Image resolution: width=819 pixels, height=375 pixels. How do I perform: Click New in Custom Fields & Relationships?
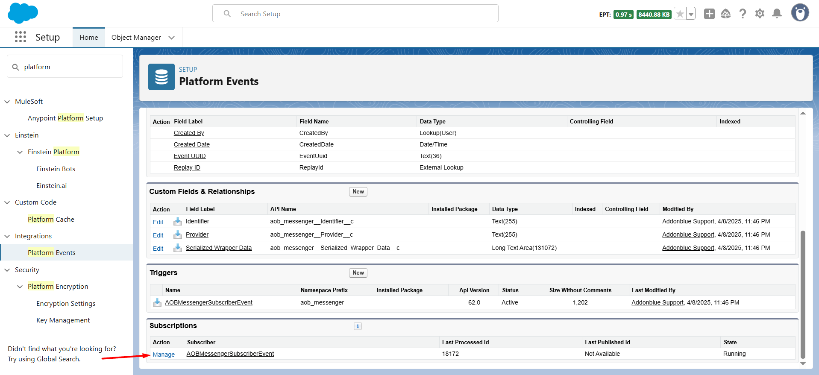tap(358, 192)
